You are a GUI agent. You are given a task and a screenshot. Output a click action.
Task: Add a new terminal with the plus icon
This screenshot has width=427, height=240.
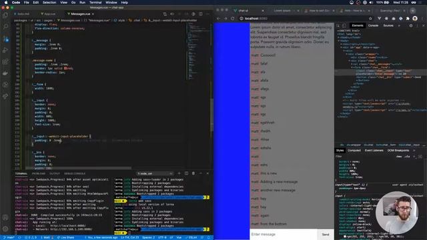(179, 173)
